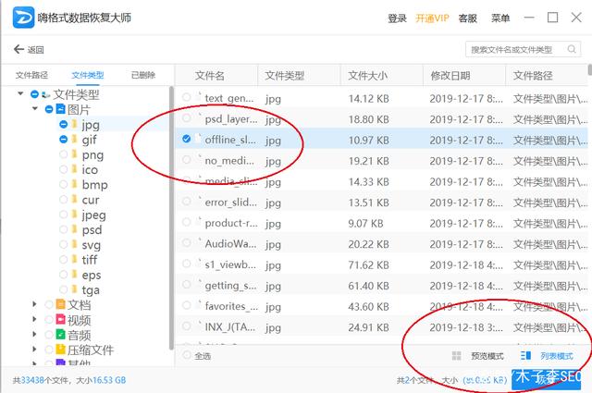
Task: Click the 图片 category icon
Action: pyautogui.click(x=61, y=109)
